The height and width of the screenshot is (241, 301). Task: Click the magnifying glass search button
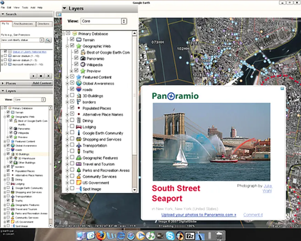point(48,40)
